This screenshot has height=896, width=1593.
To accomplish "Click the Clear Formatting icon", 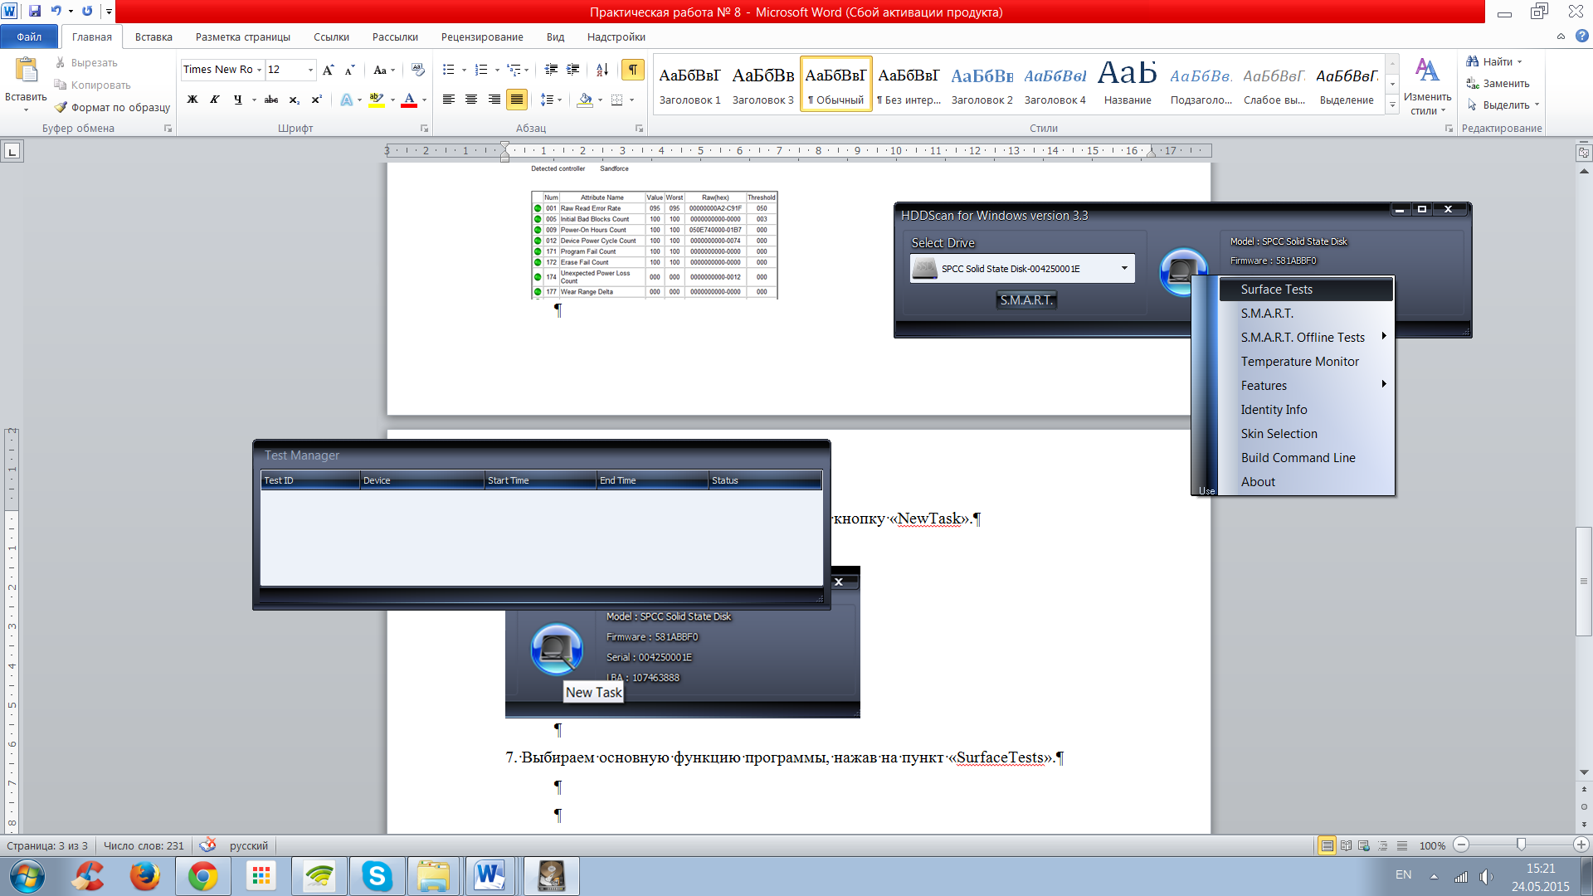I will [x=418, y=70].
